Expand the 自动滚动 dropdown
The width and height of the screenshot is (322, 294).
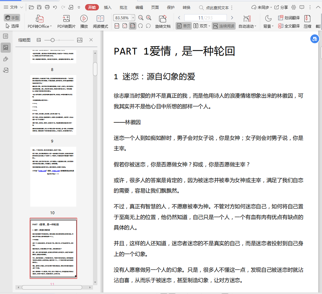255,26
